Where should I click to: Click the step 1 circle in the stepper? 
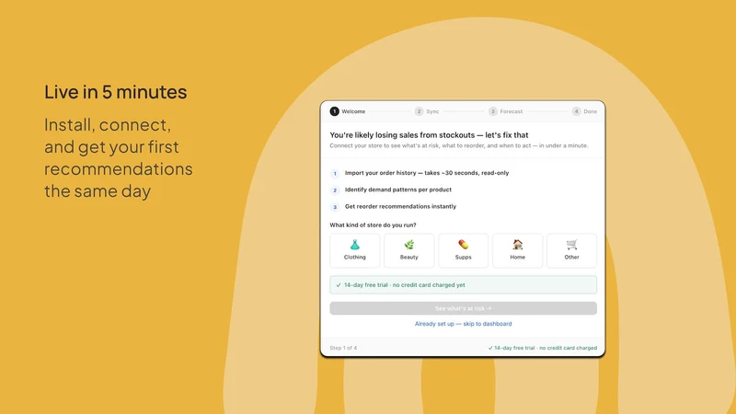(x=334, y=111)
